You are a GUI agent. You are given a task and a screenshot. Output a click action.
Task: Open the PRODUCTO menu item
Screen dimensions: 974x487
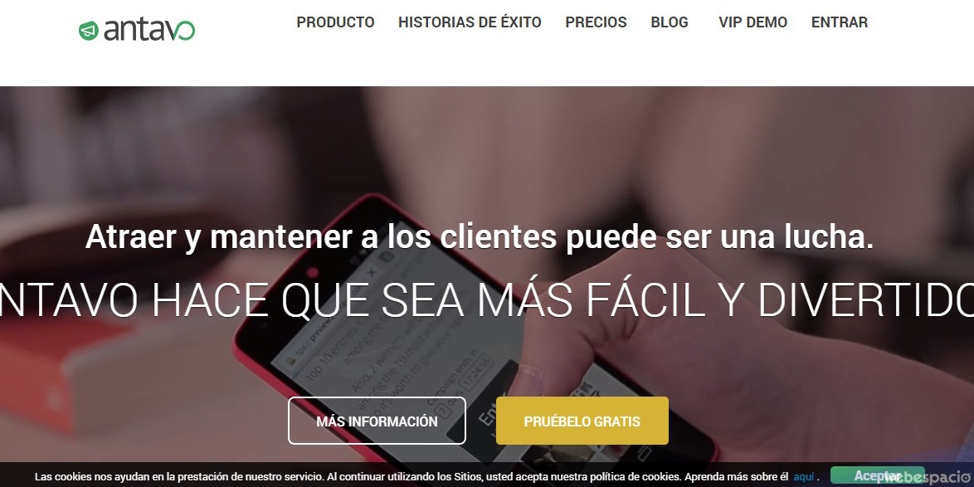click(335, 22)
